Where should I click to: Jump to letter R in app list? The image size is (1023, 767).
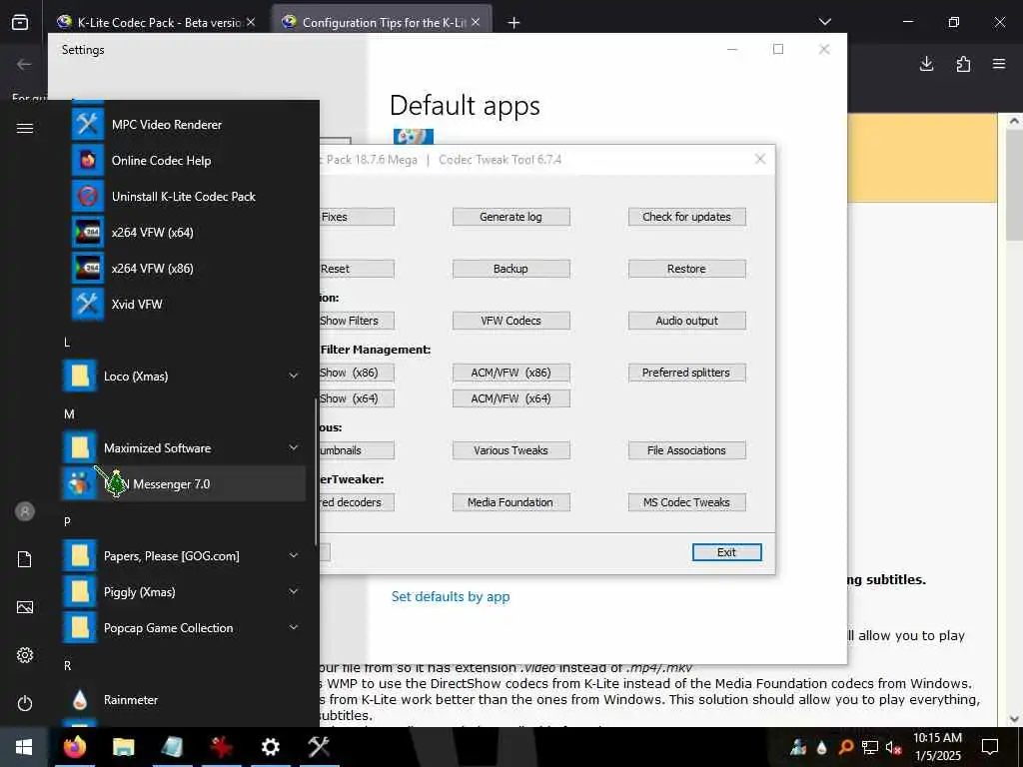tap(67, 666)
